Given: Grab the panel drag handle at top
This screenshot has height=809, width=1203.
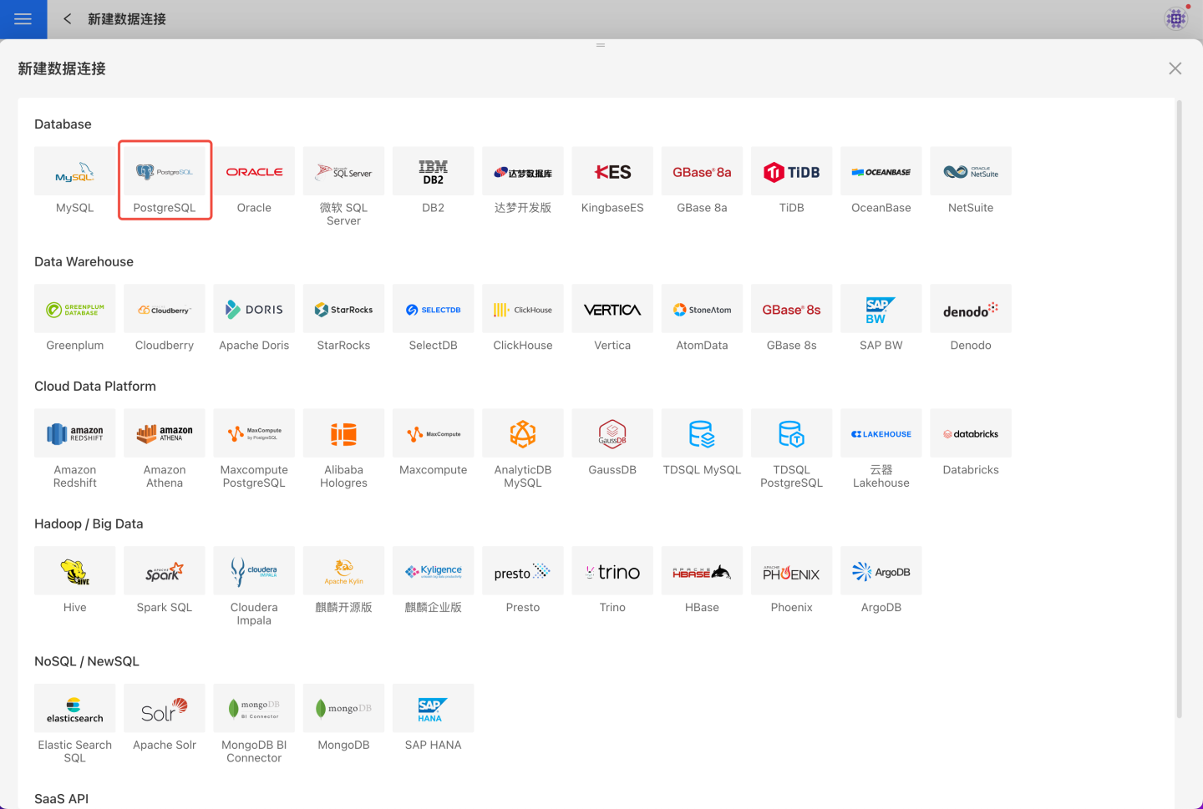Looking at the screenshot, I should coord(601,45).
